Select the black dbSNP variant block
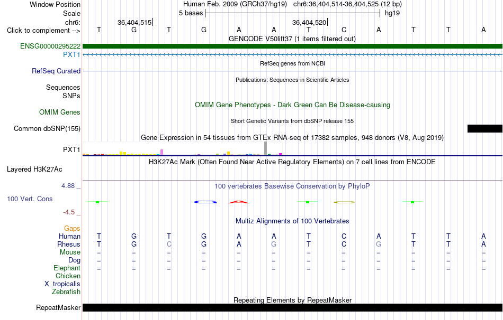 click(484, 129)
